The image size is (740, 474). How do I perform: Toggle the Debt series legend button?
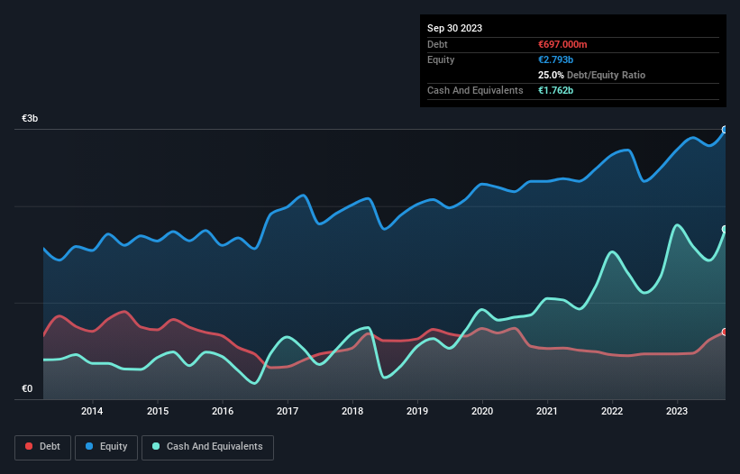(43, 447)
